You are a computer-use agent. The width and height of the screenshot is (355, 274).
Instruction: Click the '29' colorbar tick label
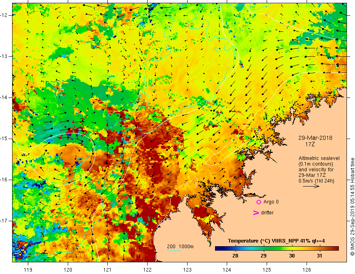point(263,256)
